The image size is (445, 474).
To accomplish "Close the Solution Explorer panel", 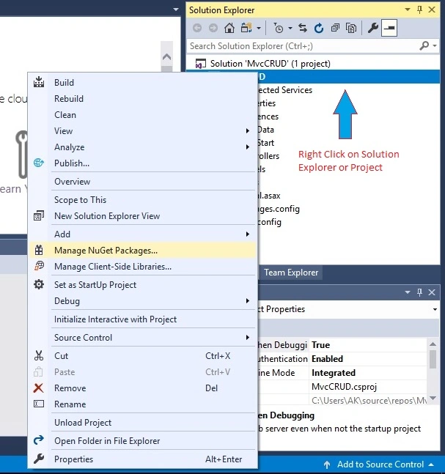I will click(x=432, y=10).
